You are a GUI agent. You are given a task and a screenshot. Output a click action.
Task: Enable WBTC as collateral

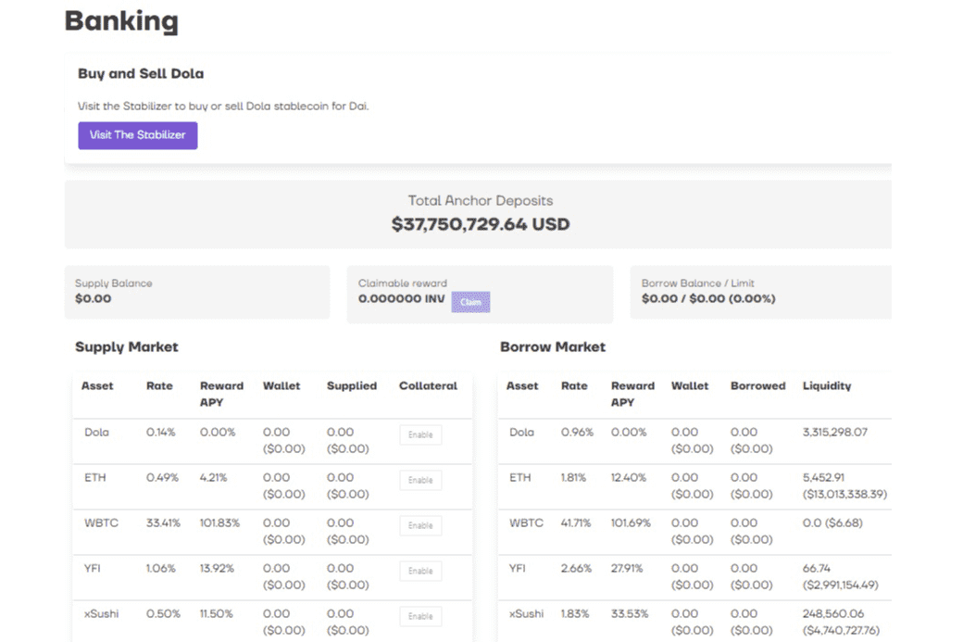419,523
